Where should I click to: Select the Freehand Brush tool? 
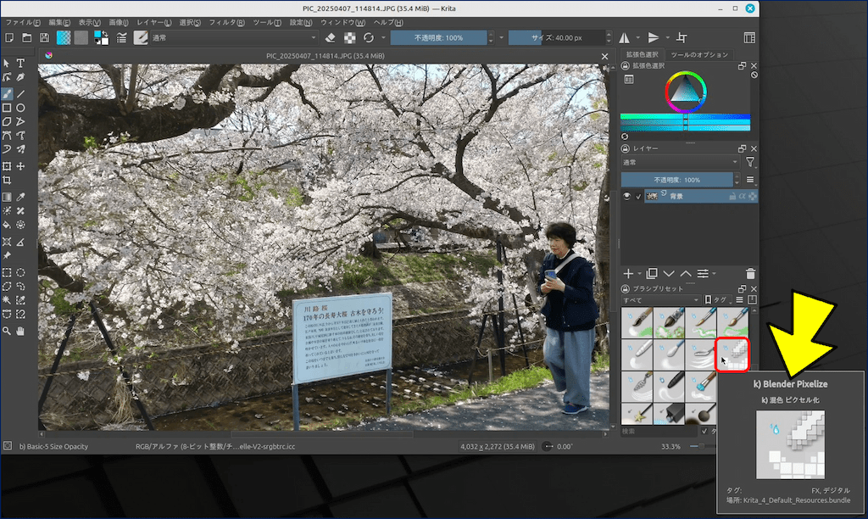tap(7, 93)
